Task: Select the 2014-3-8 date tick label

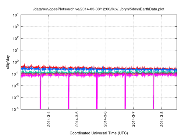Action: (x=162, y=119)
